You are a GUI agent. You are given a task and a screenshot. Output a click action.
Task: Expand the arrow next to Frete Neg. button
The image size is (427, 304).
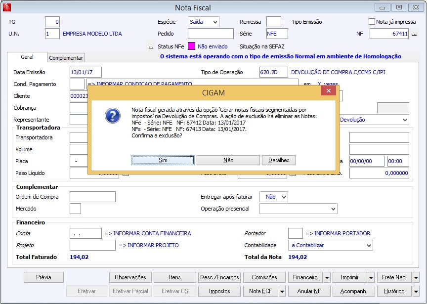[x=416, y=278]
